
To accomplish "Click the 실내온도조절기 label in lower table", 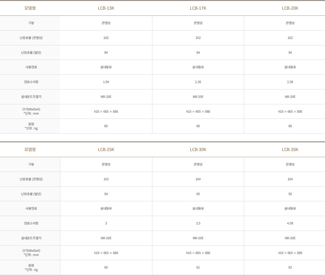I will [x=31, y=238].
